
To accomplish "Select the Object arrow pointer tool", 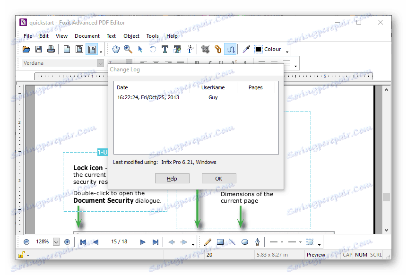I will tap(140, 49).
